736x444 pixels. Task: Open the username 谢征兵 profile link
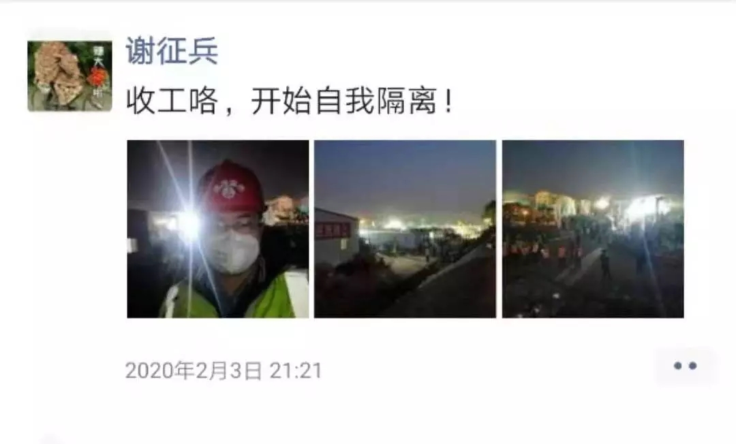pyautogui.click(x=172, y=51)
